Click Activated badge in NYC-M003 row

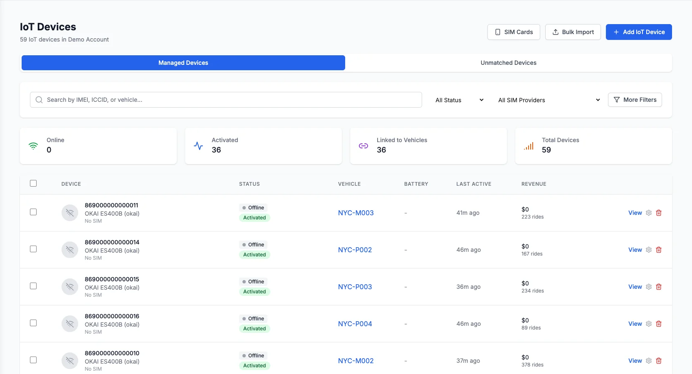pyautogui.click(x=255, y=218)
